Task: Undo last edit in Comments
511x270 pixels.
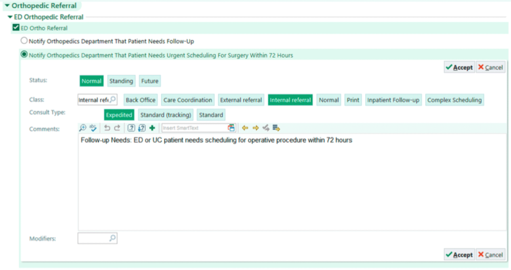Action: pos(107,128)
